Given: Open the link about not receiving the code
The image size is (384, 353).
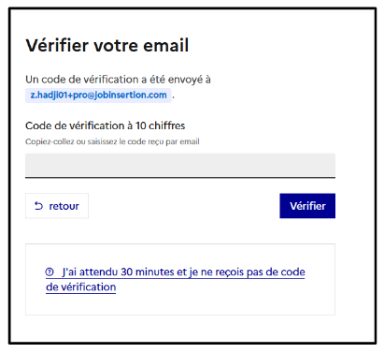Looking at the screenshot, I should pyautogui.click(x=175, y=279).
